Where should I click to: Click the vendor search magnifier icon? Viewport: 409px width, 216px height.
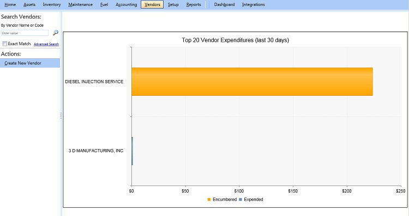point(56,33)
